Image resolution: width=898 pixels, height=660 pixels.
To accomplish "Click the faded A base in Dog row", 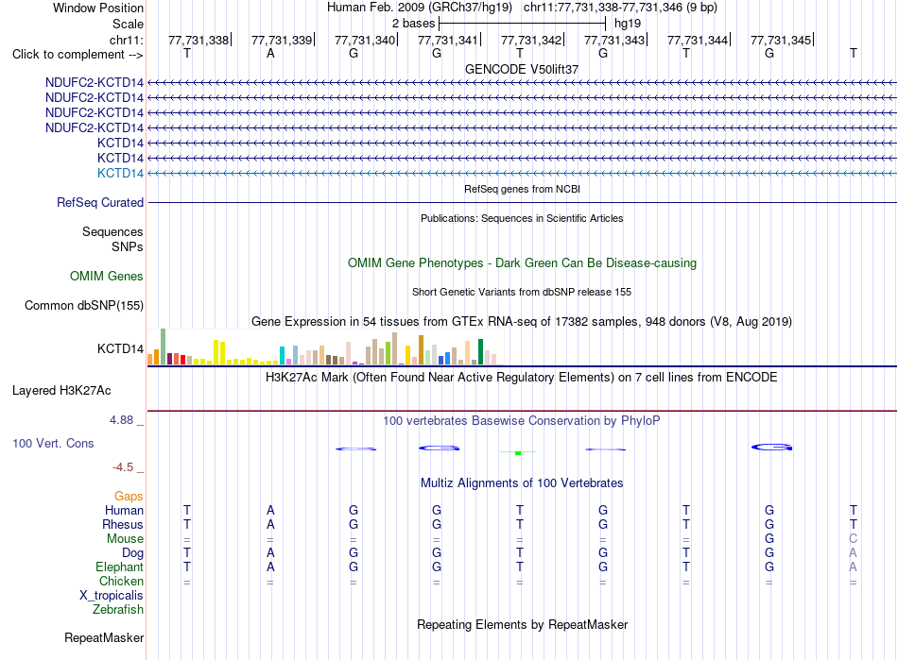I will tap(854, 553).
